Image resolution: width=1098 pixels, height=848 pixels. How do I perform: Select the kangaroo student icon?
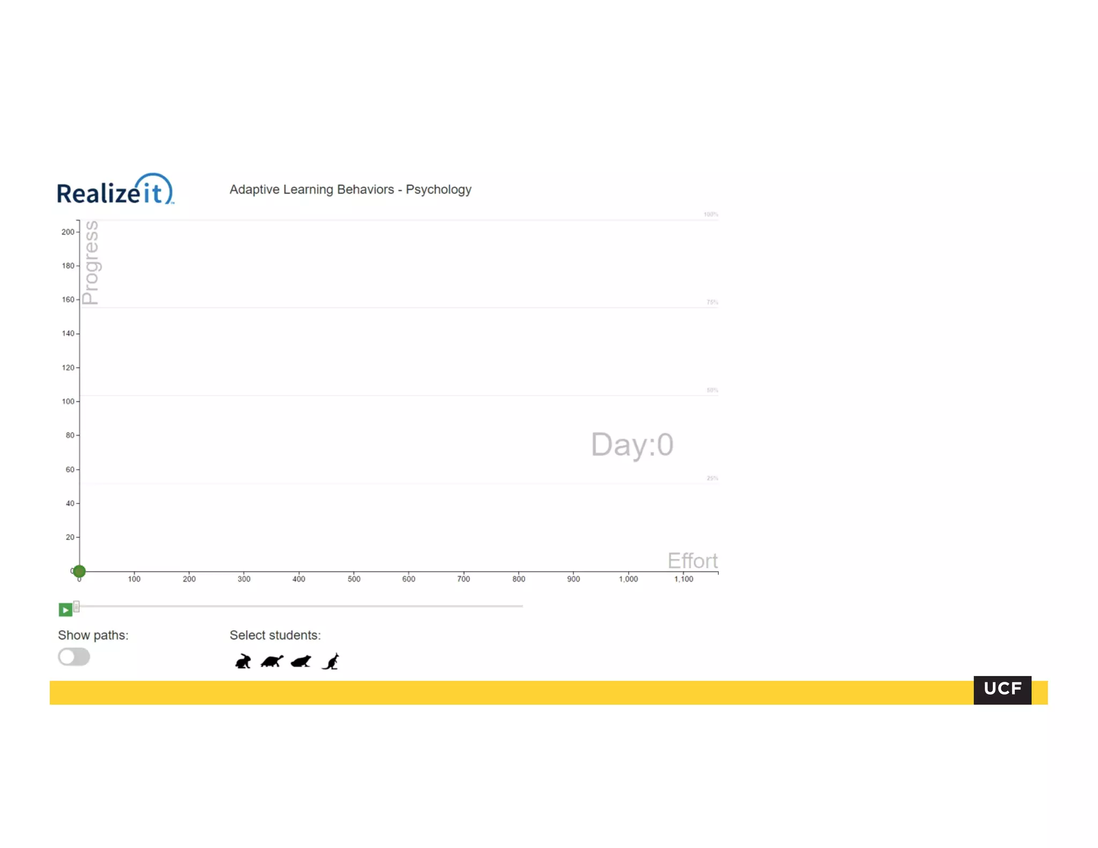pos(331,661)
